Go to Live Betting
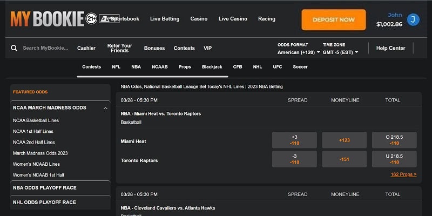The image size is (432, 216). click(x=165, y=19)
